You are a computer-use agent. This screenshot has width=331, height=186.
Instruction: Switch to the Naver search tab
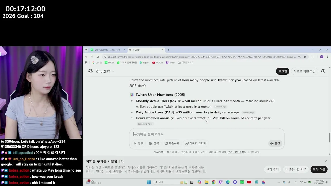point(108,50)
